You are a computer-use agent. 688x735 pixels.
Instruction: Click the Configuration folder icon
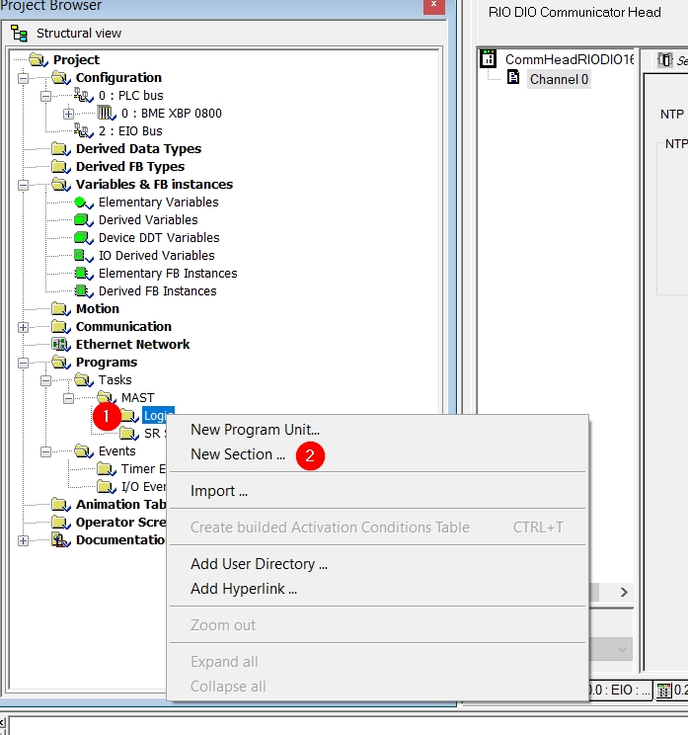coord(61,78)
